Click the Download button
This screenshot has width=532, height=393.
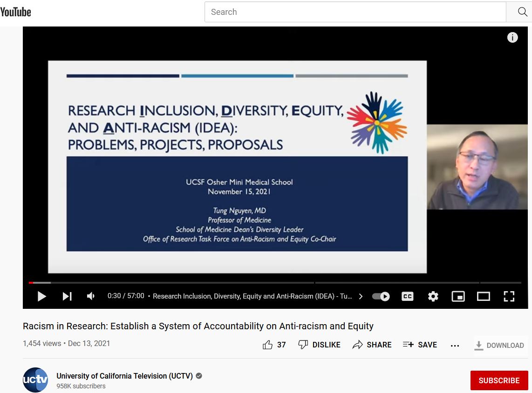point(499,345)
